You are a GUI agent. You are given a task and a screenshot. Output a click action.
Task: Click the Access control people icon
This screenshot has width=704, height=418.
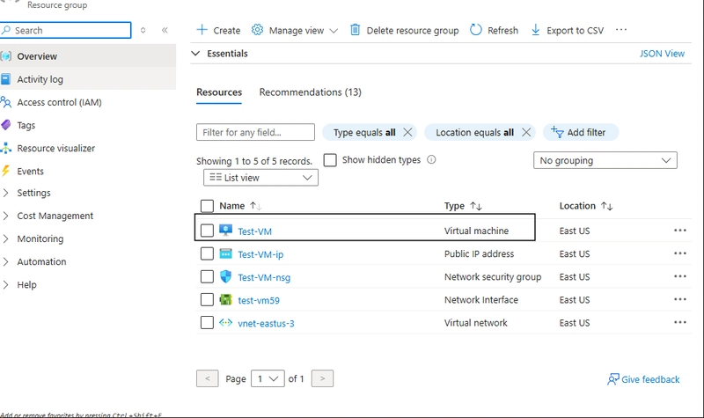click(x=6, y=102)
